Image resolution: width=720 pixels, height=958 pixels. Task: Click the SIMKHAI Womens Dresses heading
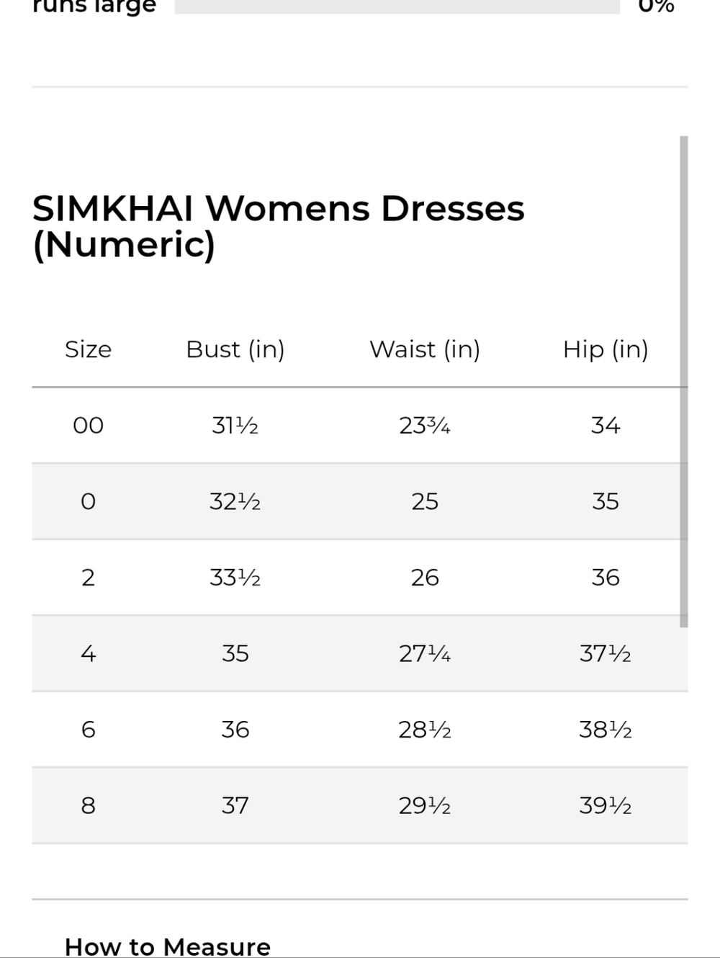click(x=279, y=226)
